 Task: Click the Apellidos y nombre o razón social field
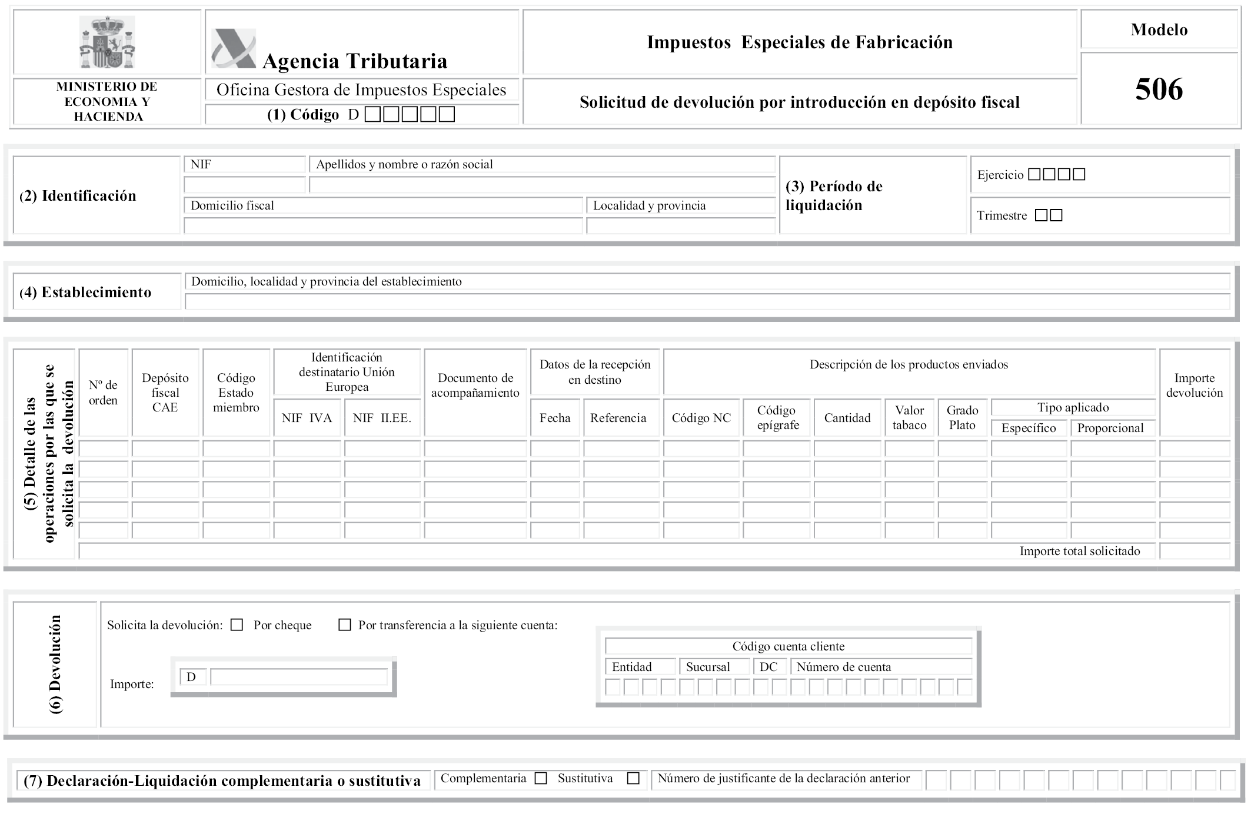542,185
